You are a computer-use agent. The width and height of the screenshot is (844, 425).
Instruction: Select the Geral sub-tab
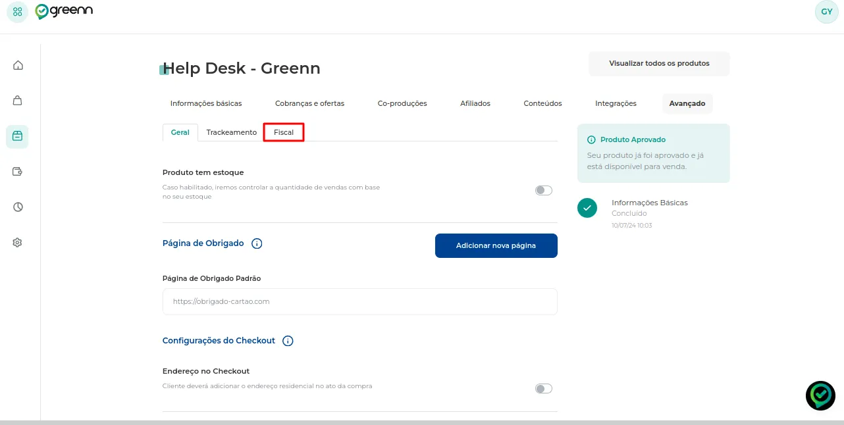(x=180, y=132)
